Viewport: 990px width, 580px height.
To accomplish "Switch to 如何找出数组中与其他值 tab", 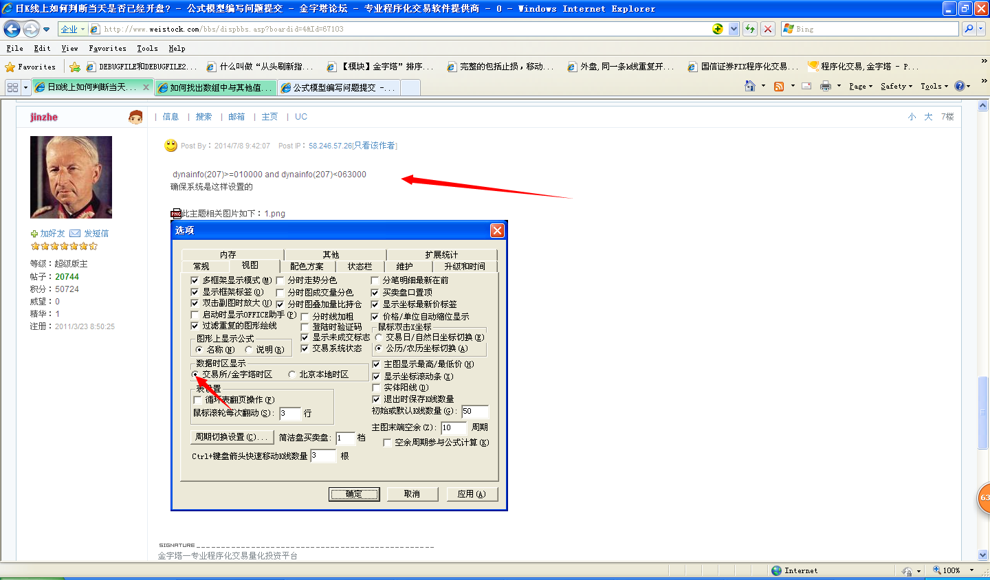I will tap(216, 87).
